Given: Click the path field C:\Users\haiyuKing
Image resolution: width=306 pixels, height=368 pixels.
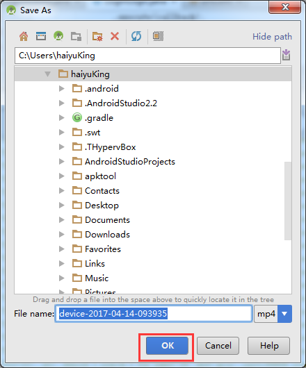Looking at the screenshot, I should point(147,56).
